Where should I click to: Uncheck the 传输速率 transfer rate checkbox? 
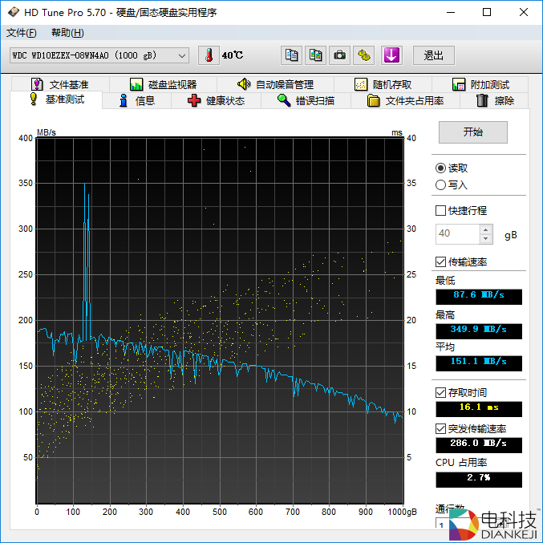point(440,262)
